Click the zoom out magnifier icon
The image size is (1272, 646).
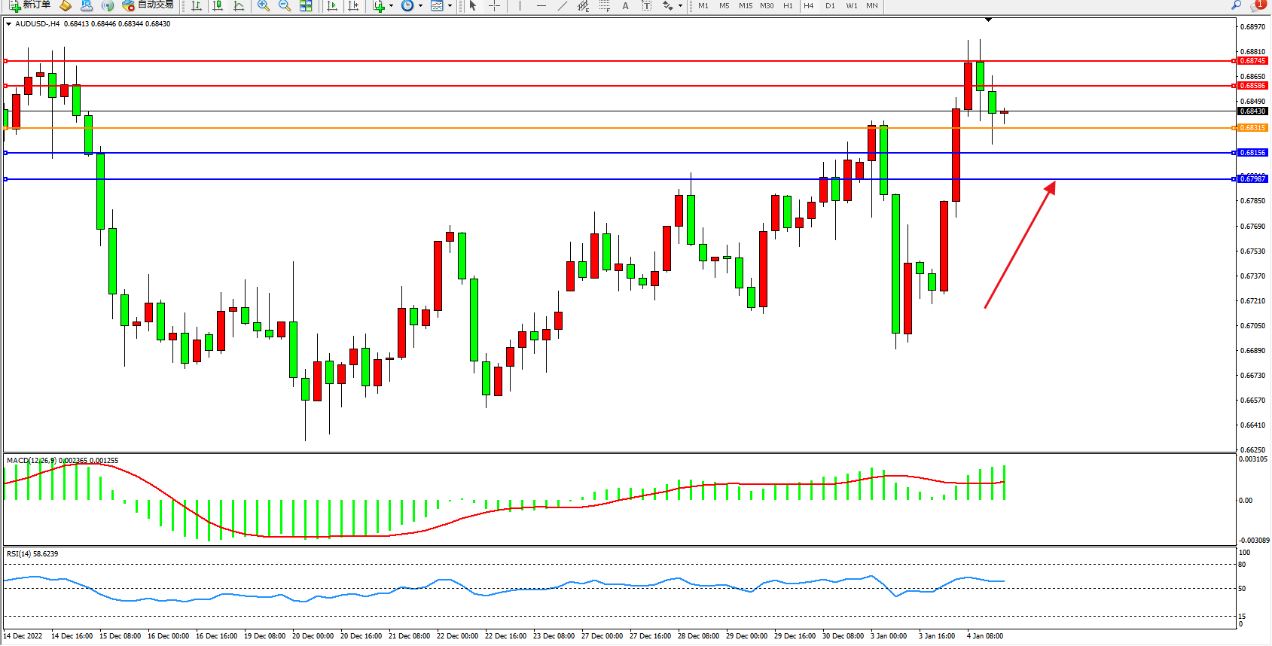[285, 6]
